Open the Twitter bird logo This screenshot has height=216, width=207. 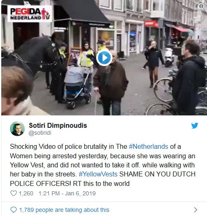pyautogui.click(x=195, y=125)
